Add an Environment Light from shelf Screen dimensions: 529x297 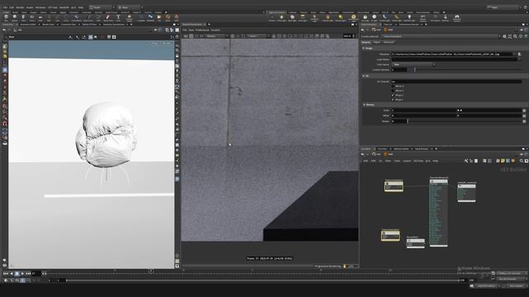(x=353, y=18)
